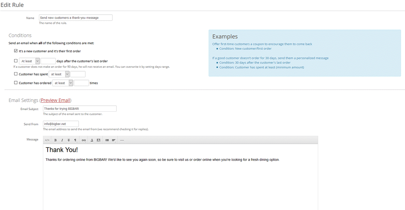Enable the Customer has spent condition

point(16,74)
